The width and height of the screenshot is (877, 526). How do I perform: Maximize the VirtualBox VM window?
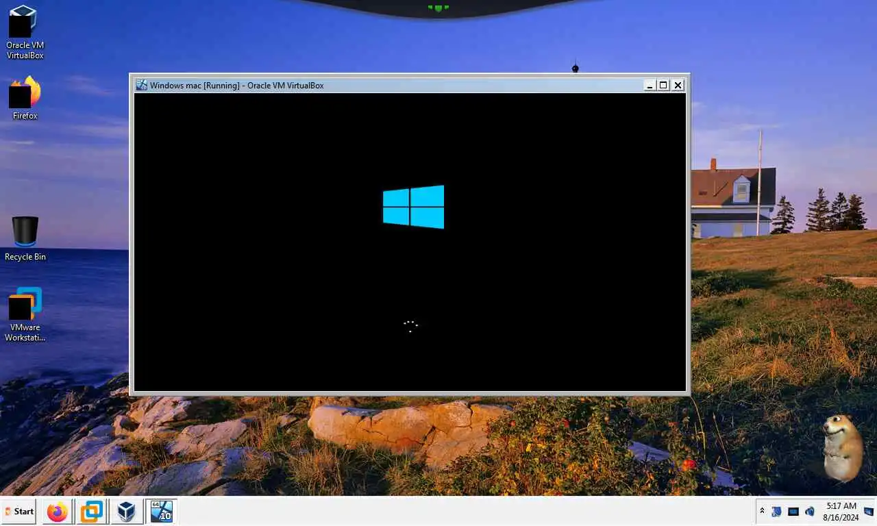(663, 85)
